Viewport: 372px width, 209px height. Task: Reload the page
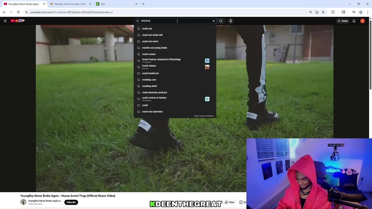[18, 12]
